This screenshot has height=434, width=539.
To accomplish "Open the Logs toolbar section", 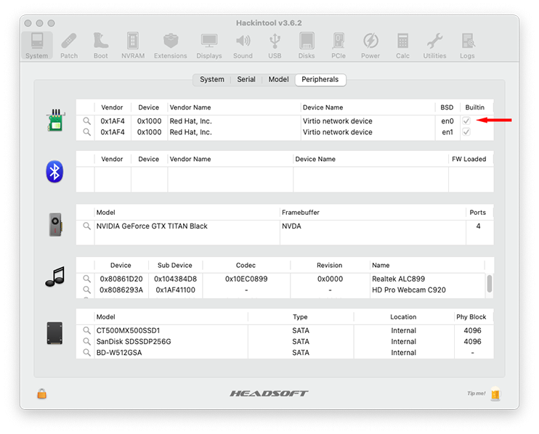I will 467,46.
